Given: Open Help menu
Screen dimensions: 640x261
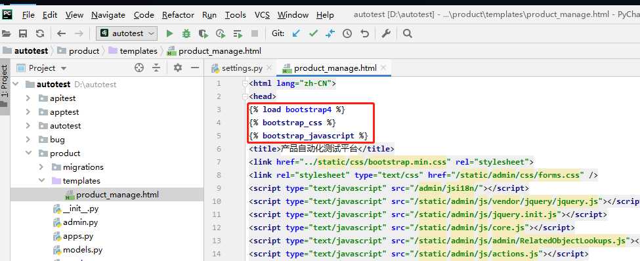Looking at the screenshot, I should [x=325, y=15].
